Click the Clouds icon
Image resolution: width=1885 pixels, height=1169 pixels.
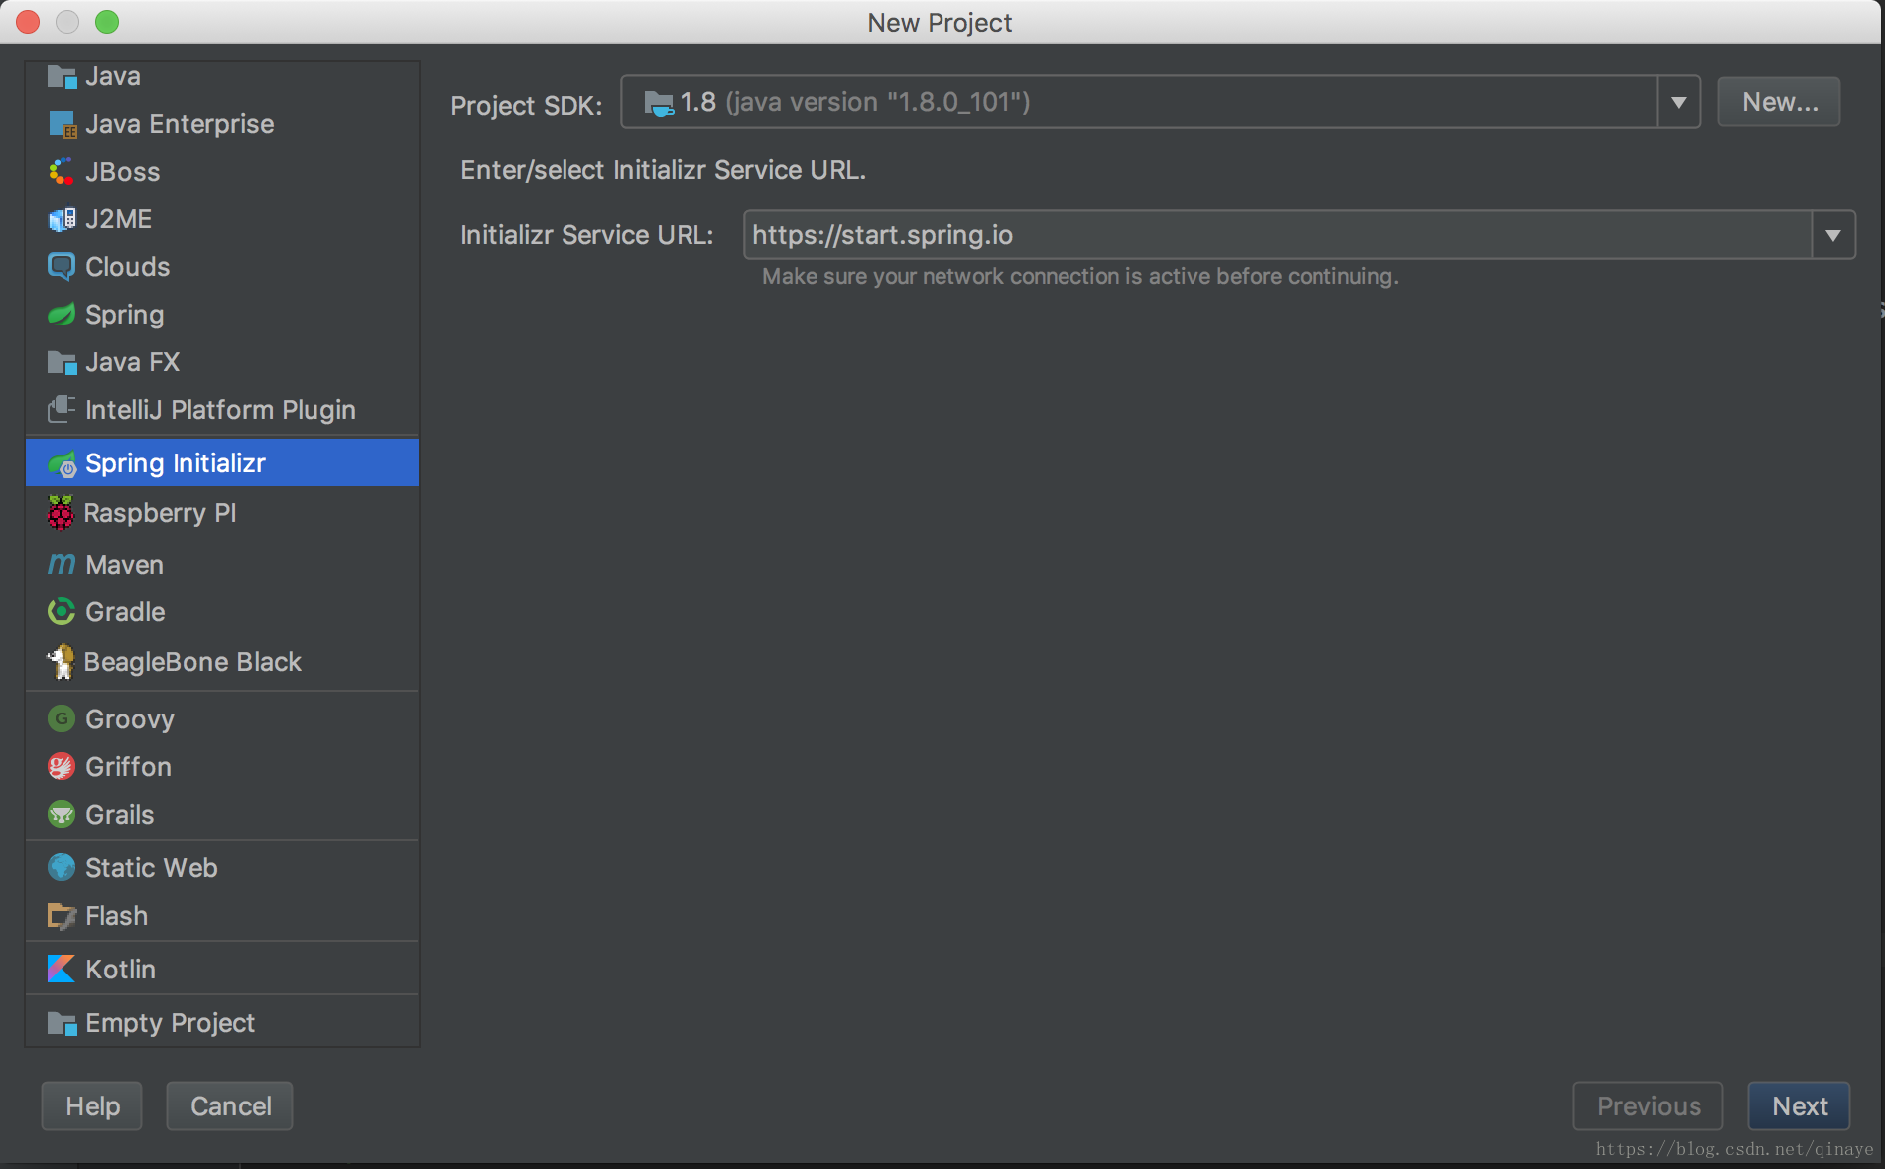[62, 266]
